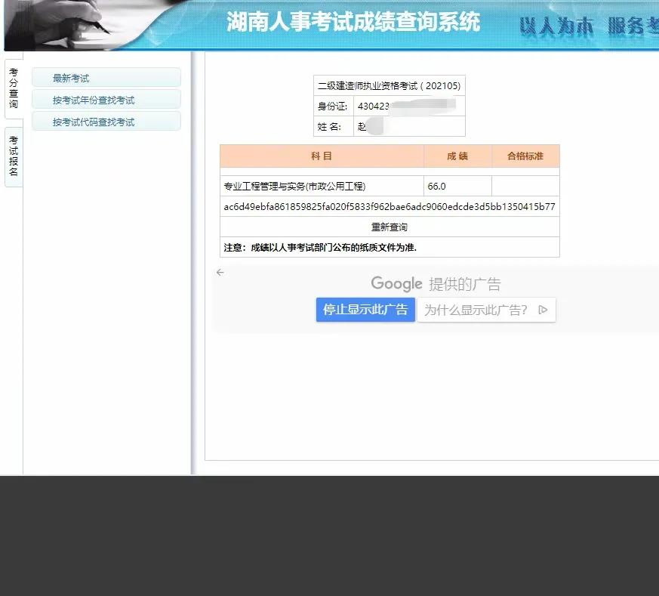Click the 成绩 score column header

(456, 156)
